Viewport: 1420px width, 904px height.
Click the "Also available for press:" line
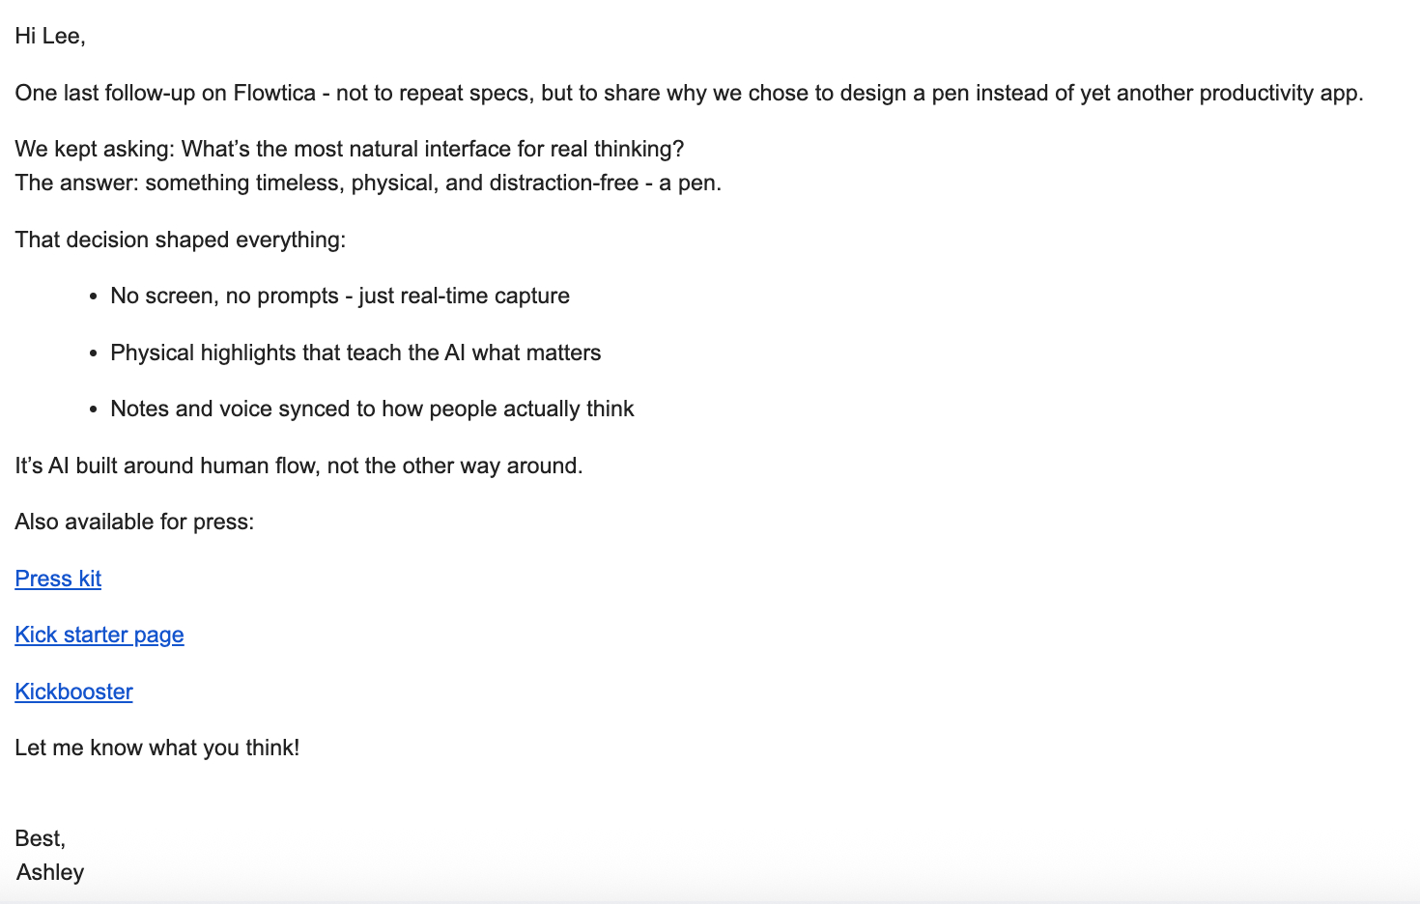tap(134, 522)
